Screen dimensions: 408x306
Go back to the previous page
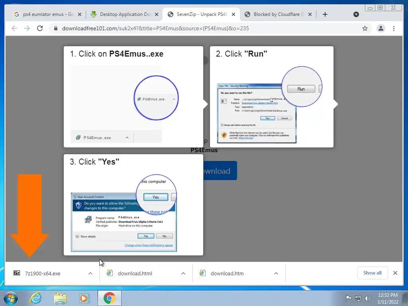[x=14, y=28]
